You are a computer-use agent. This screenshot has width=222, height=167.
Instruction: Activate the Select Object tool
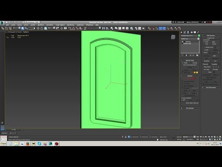pyautogui.click(x=23, y=28)
